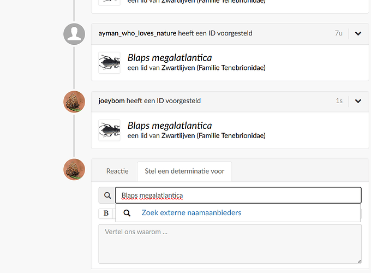
Task: Click Zwartlijven family link in joeybom's ID
Action: [x=178, y=135]
